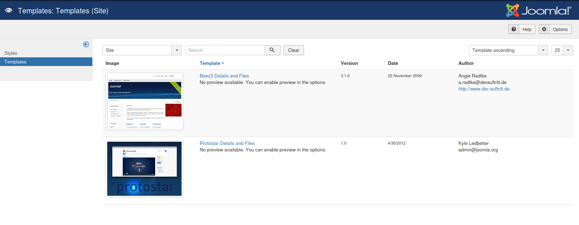Select Templates in sidebar
Image resolution: width=579 pixels, height=225 pixels.
click(46, 62)
